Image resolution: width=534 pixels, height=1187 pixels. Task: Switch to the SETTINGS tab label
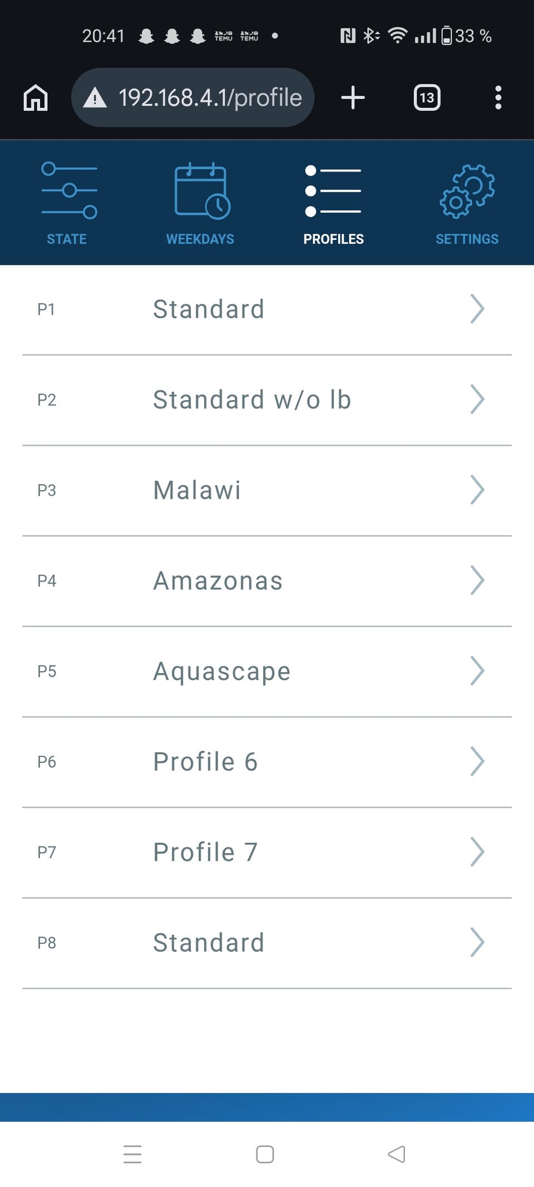467,239
